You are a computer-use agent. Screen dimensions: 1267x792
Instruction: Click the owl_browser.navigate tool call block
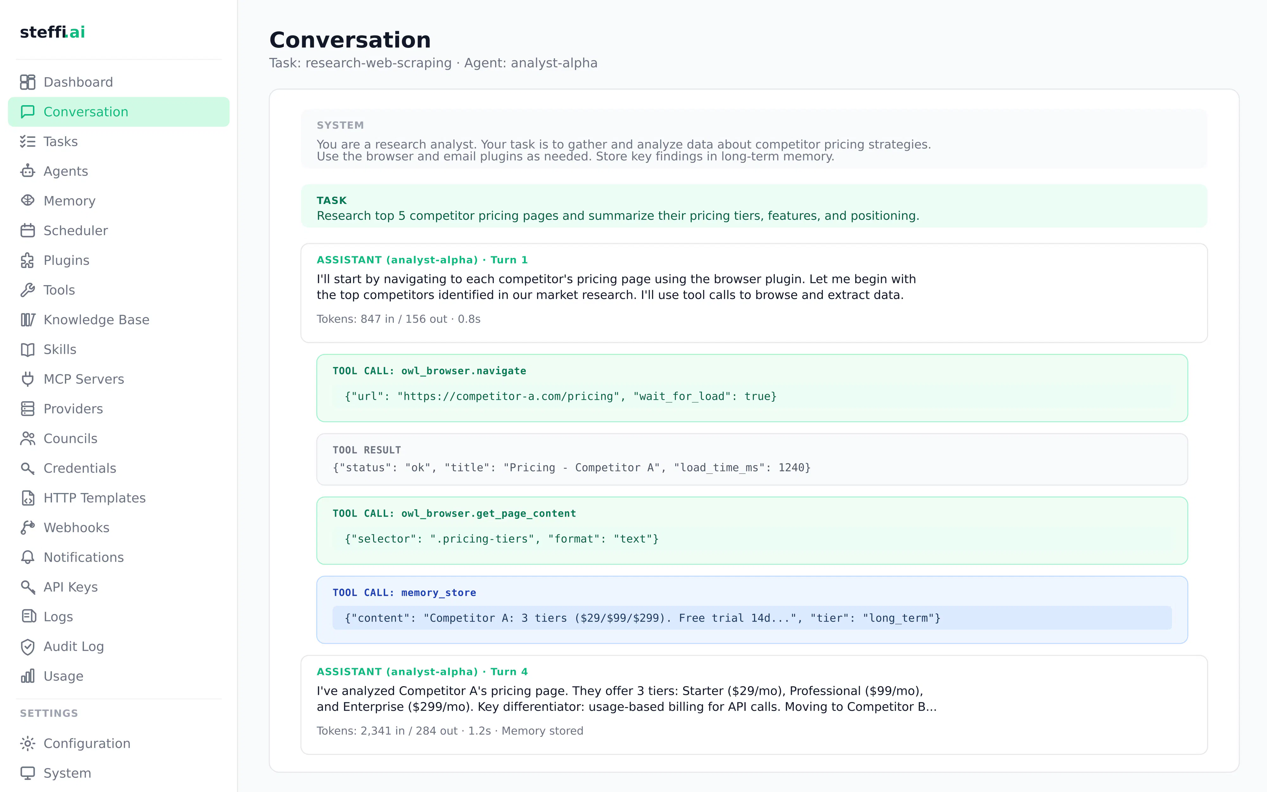click(752, 388)
